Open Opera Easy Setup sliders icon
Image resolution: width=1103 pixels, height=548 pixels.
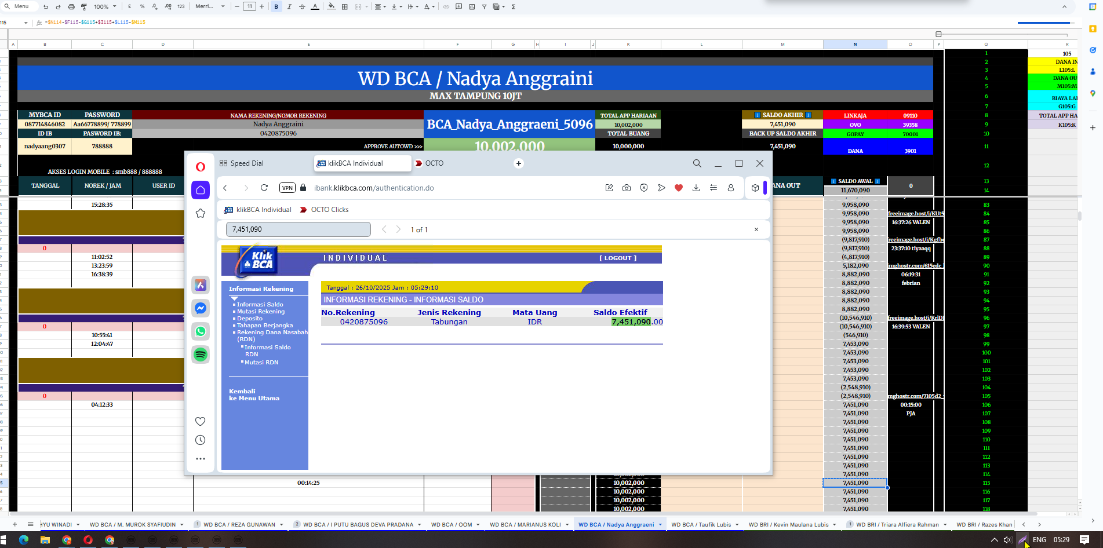(x=714, y=188)
